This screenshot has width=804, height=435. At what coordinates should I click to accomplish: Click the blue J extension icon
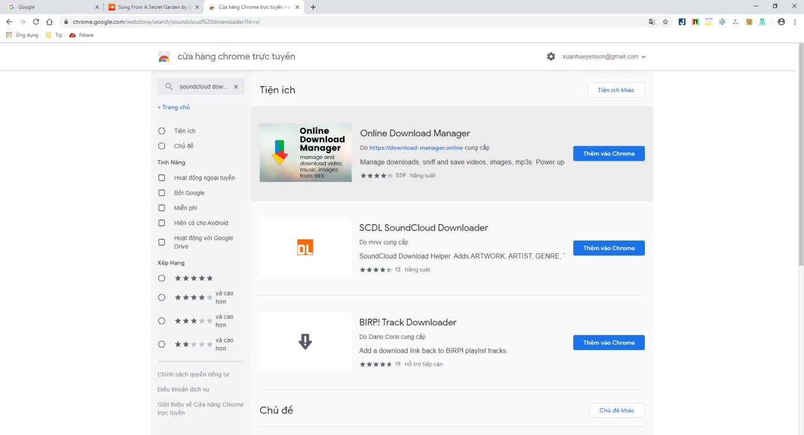tap(682, 22)
